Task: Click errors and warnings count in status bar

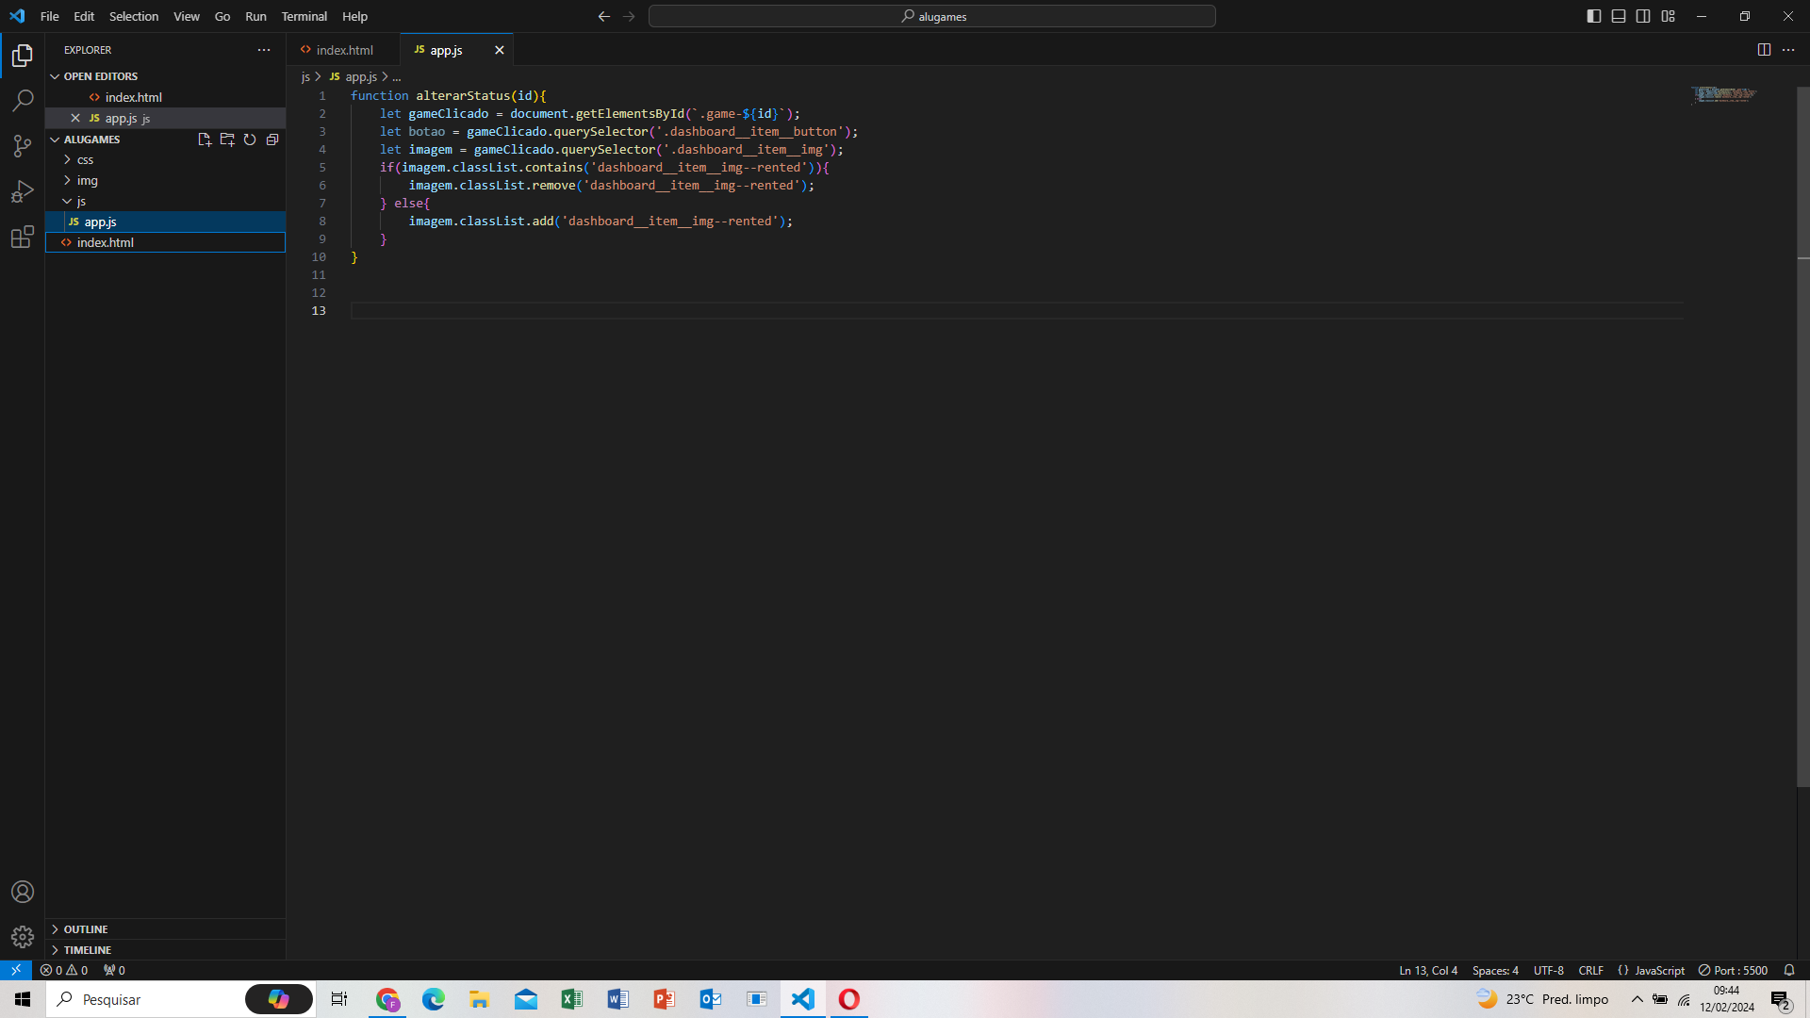Action: 64,970
